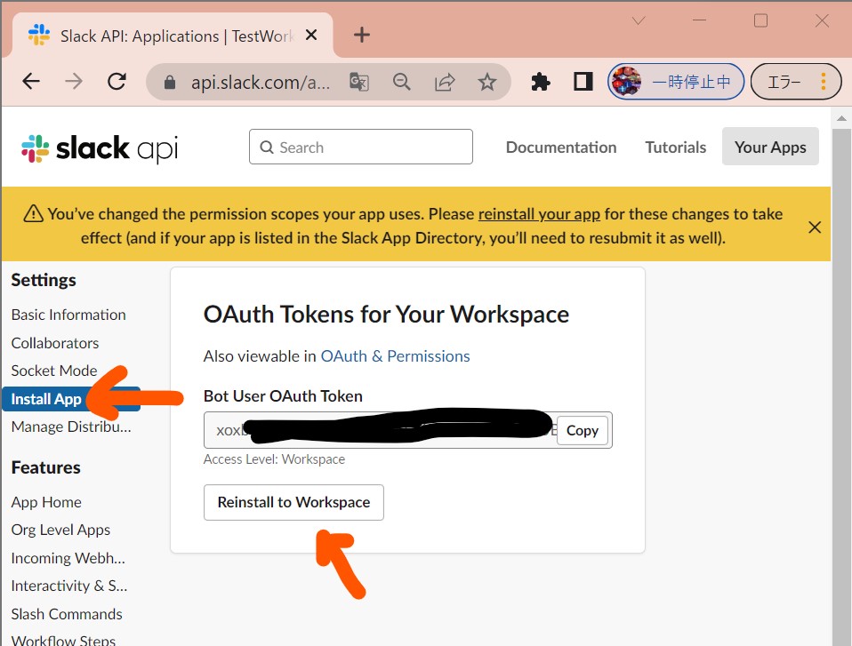This screenshot has width=852, height=646.
Task: Maximize the browser window
Action: point(760,20)
